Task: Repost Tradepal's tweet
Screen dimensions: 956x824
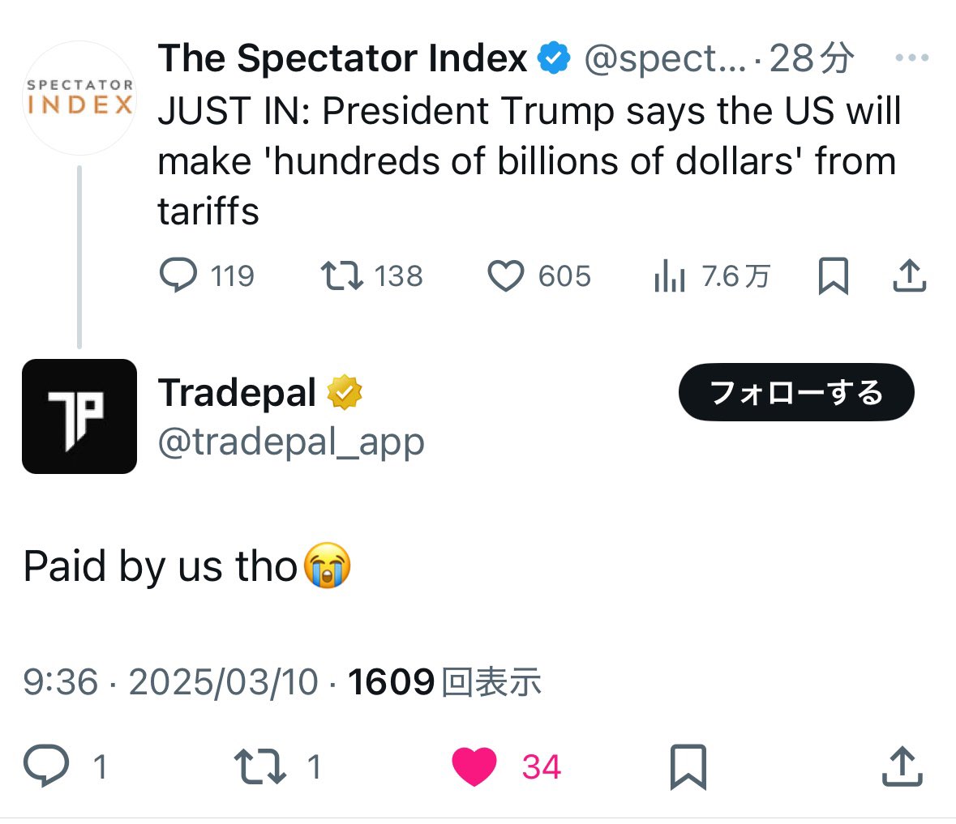Action: coord(259,766)
